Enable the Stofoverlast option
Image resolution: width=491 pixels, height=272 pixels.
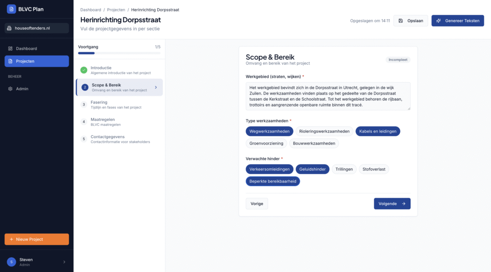click(374, 169)
